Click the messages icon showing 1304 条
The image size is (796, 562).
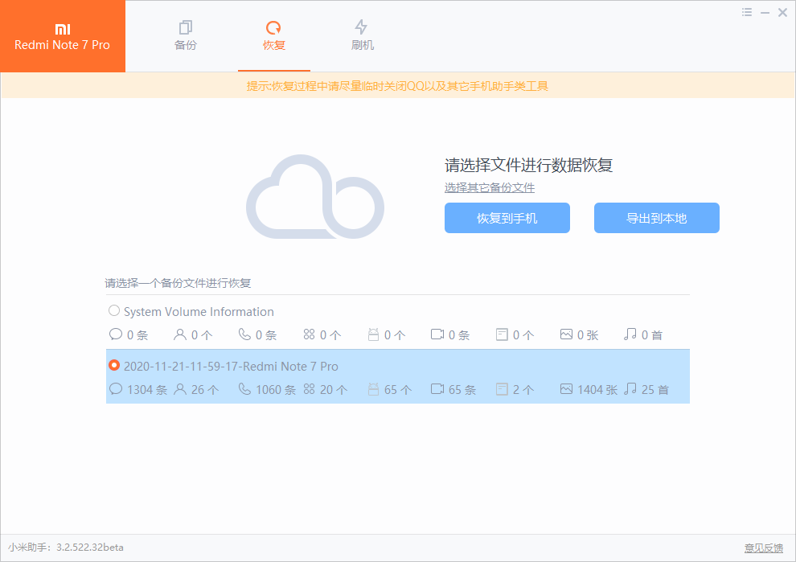pyautogui.click(x=116, y=389)
